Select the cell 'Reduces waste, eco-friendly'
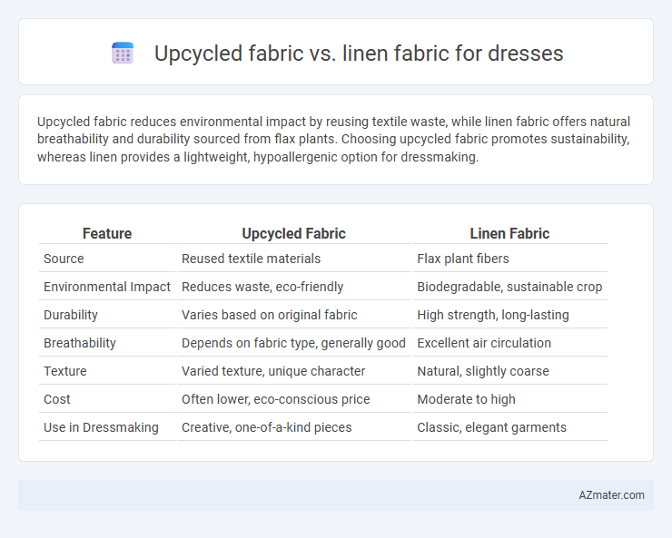Image resolution: width=672 pixels, height=538 pixels. (x=262, y=287)
